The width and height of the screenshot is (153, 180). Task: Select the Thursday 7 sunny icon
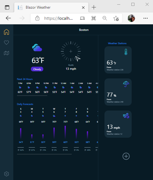point(65,116)
